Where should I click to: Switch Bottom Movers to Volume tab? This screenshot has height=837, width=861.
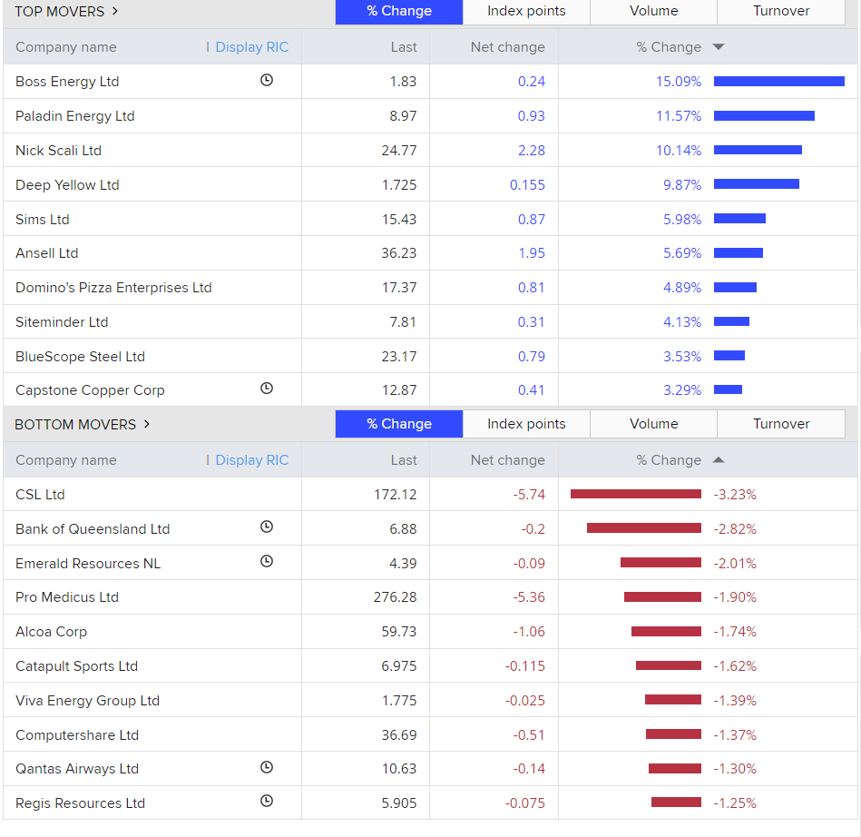click(x=653, y=424)
